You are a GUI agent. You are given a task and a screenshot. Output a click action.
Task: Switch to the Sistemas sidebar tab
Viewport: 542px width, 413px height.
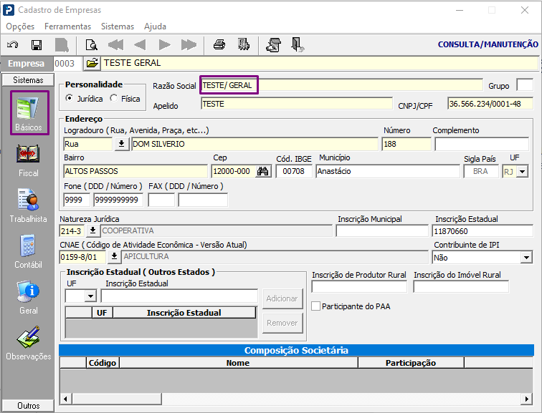pyautogui.click(x=28, y=80)
